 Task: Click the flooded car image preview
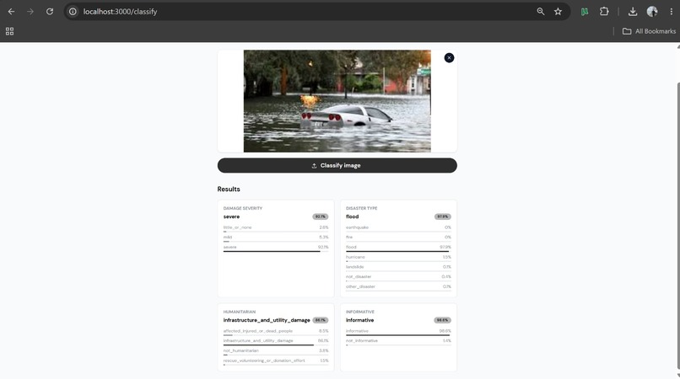pyautogui.click(x=337, y=101)
